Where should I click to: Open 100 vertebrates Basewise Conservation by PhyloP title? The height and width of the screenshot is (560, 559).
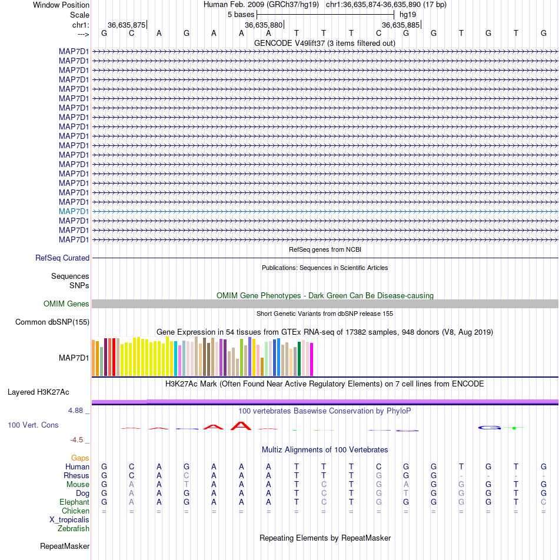[x=325, y=411]
